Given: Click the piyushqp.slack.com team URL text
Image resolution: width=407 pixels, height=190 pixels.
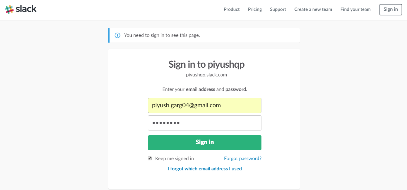Looking at the screenshot, I should point(206,75).
